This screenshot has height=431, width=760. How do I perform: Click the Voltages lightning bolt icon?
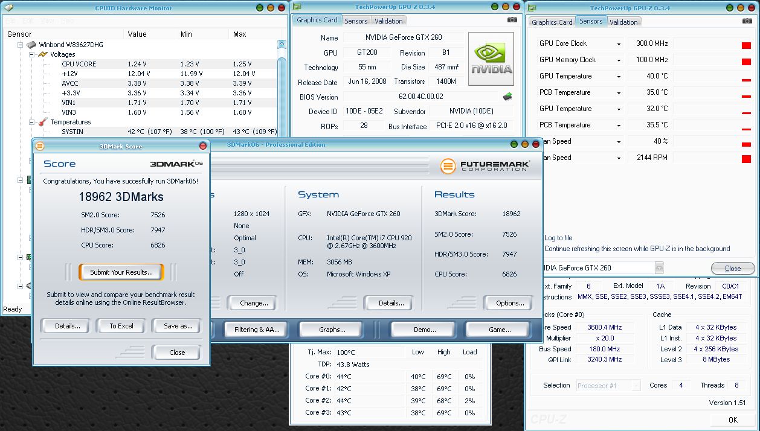(43, 54)
